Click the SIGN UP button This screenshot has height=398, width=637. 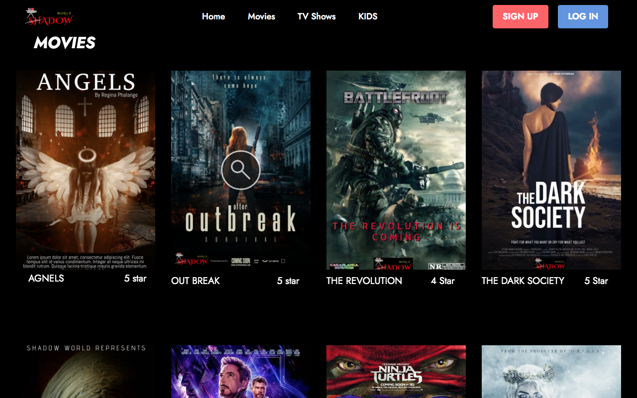521,16
